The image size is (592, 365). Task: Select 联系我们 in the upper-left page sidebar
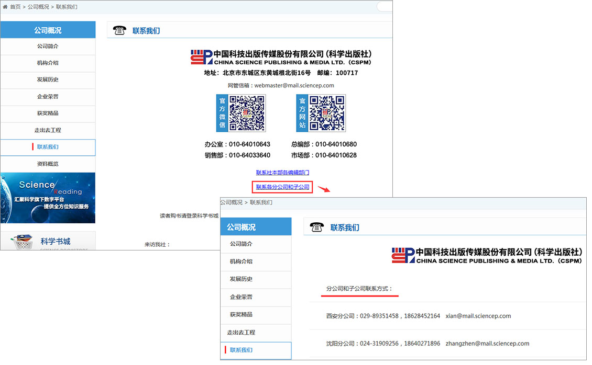(48, 147)
